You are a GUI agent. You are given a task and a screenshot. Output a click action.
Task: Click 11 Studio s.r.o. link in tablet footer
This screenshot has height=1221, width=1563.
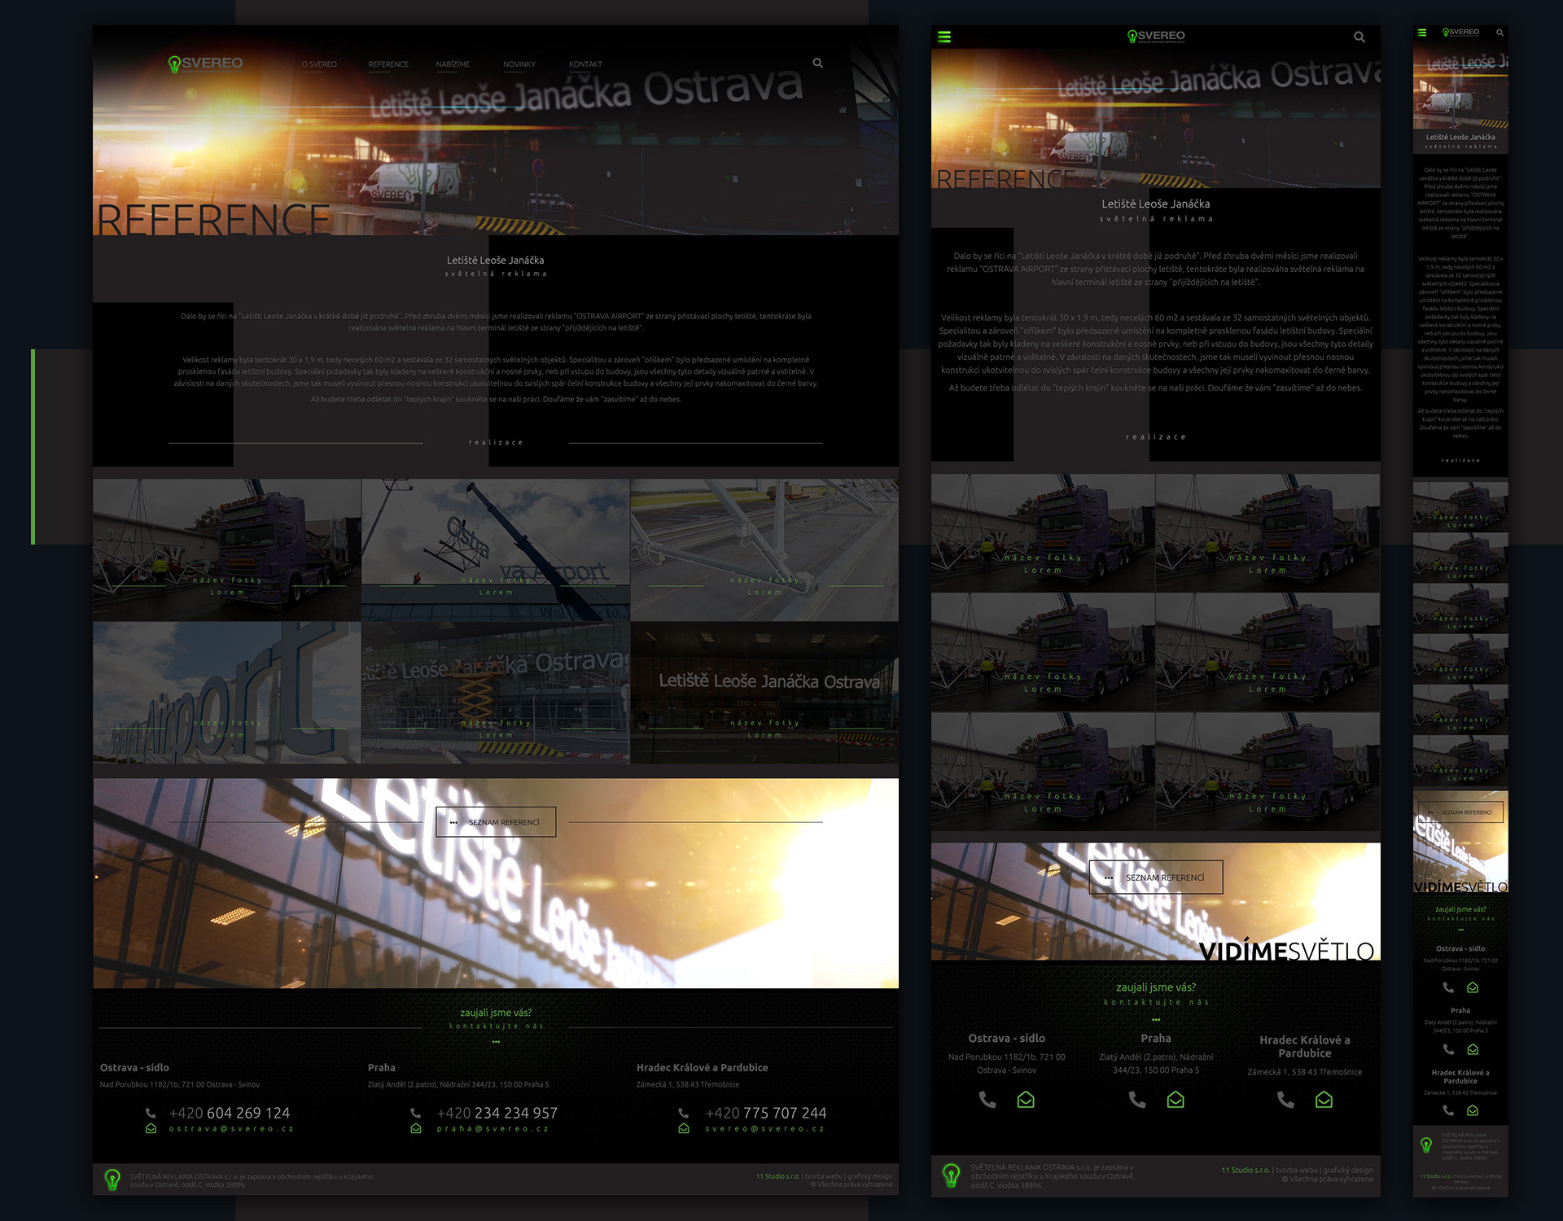1246,1170
